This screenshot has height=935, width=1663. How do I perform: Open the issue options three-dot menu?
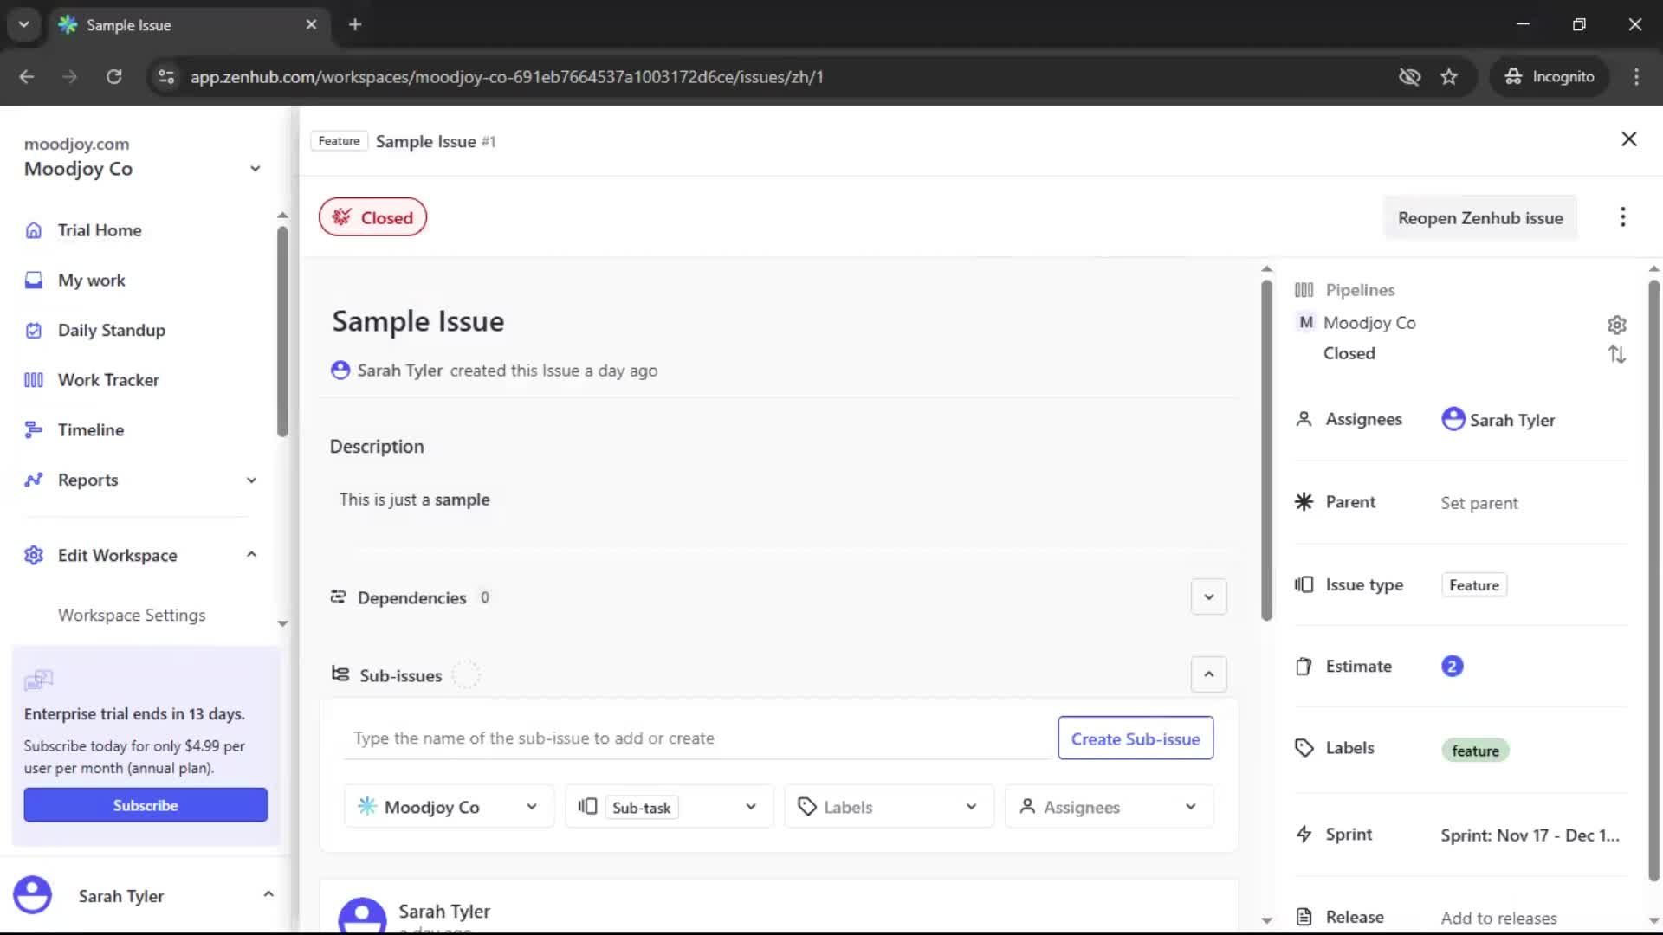coord(1623,217)
